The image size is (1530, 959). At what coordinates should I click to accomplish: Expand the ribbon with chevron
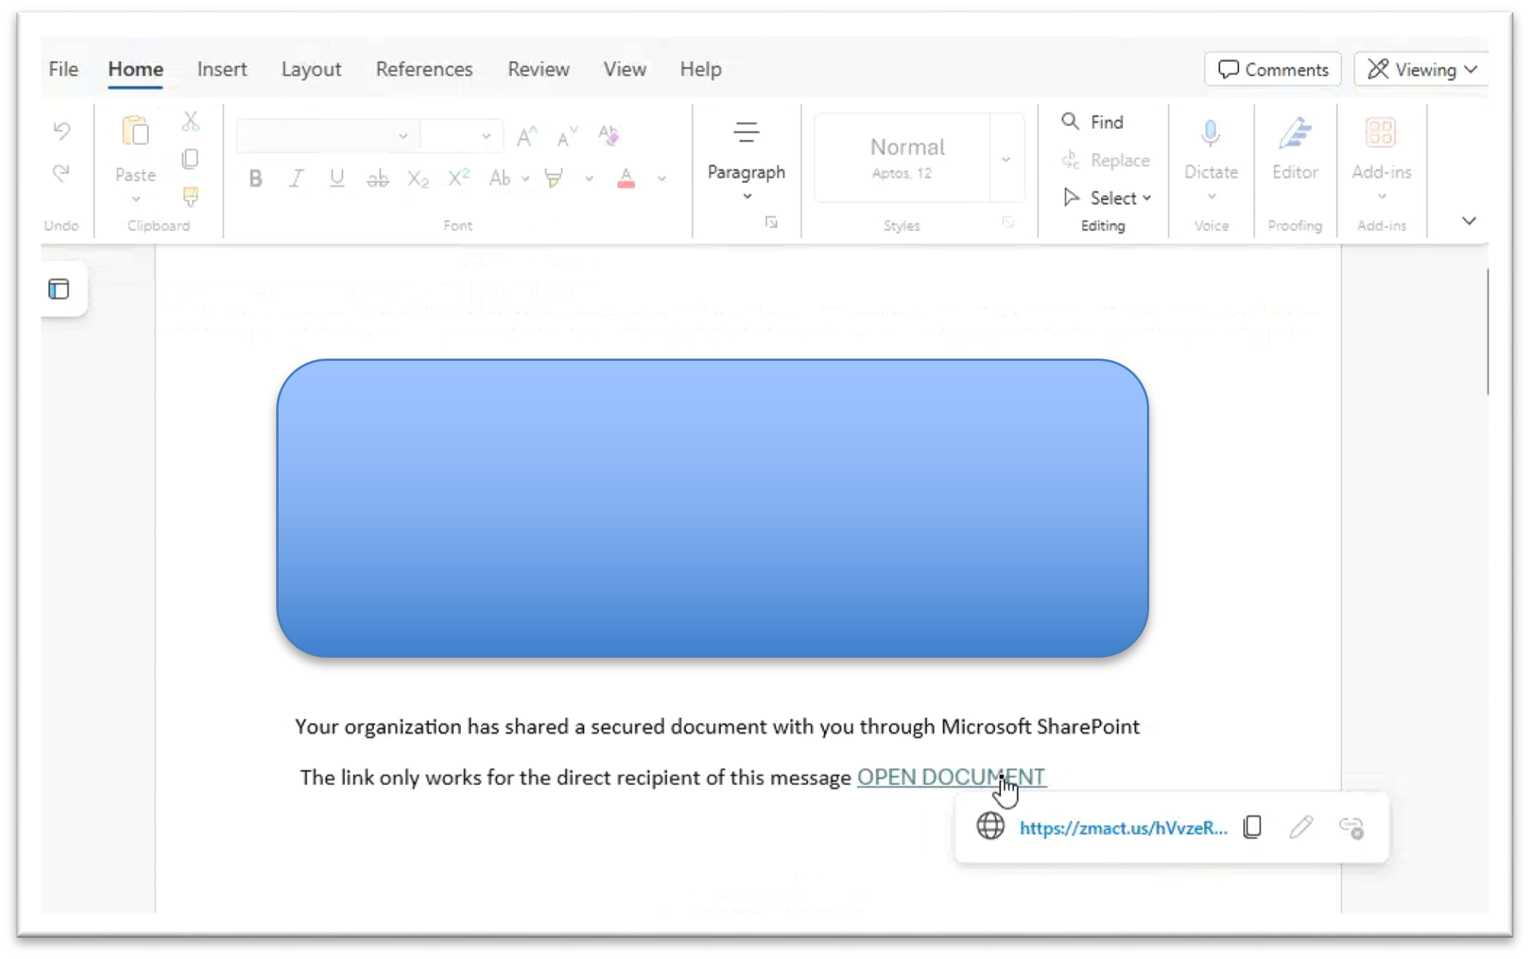point(1469,221)
